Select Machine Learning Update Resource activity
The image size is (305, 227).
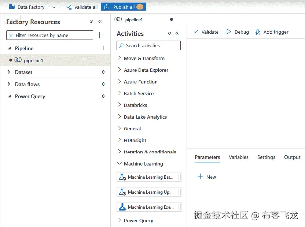(149, 192)
